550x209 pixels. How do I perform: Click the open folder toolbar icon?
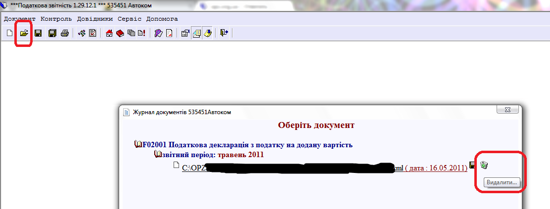(x=24, y=33)
